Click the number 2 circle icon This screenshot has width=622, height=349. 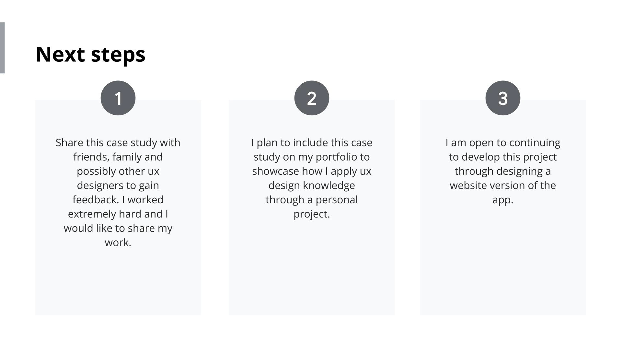point(312,98)
